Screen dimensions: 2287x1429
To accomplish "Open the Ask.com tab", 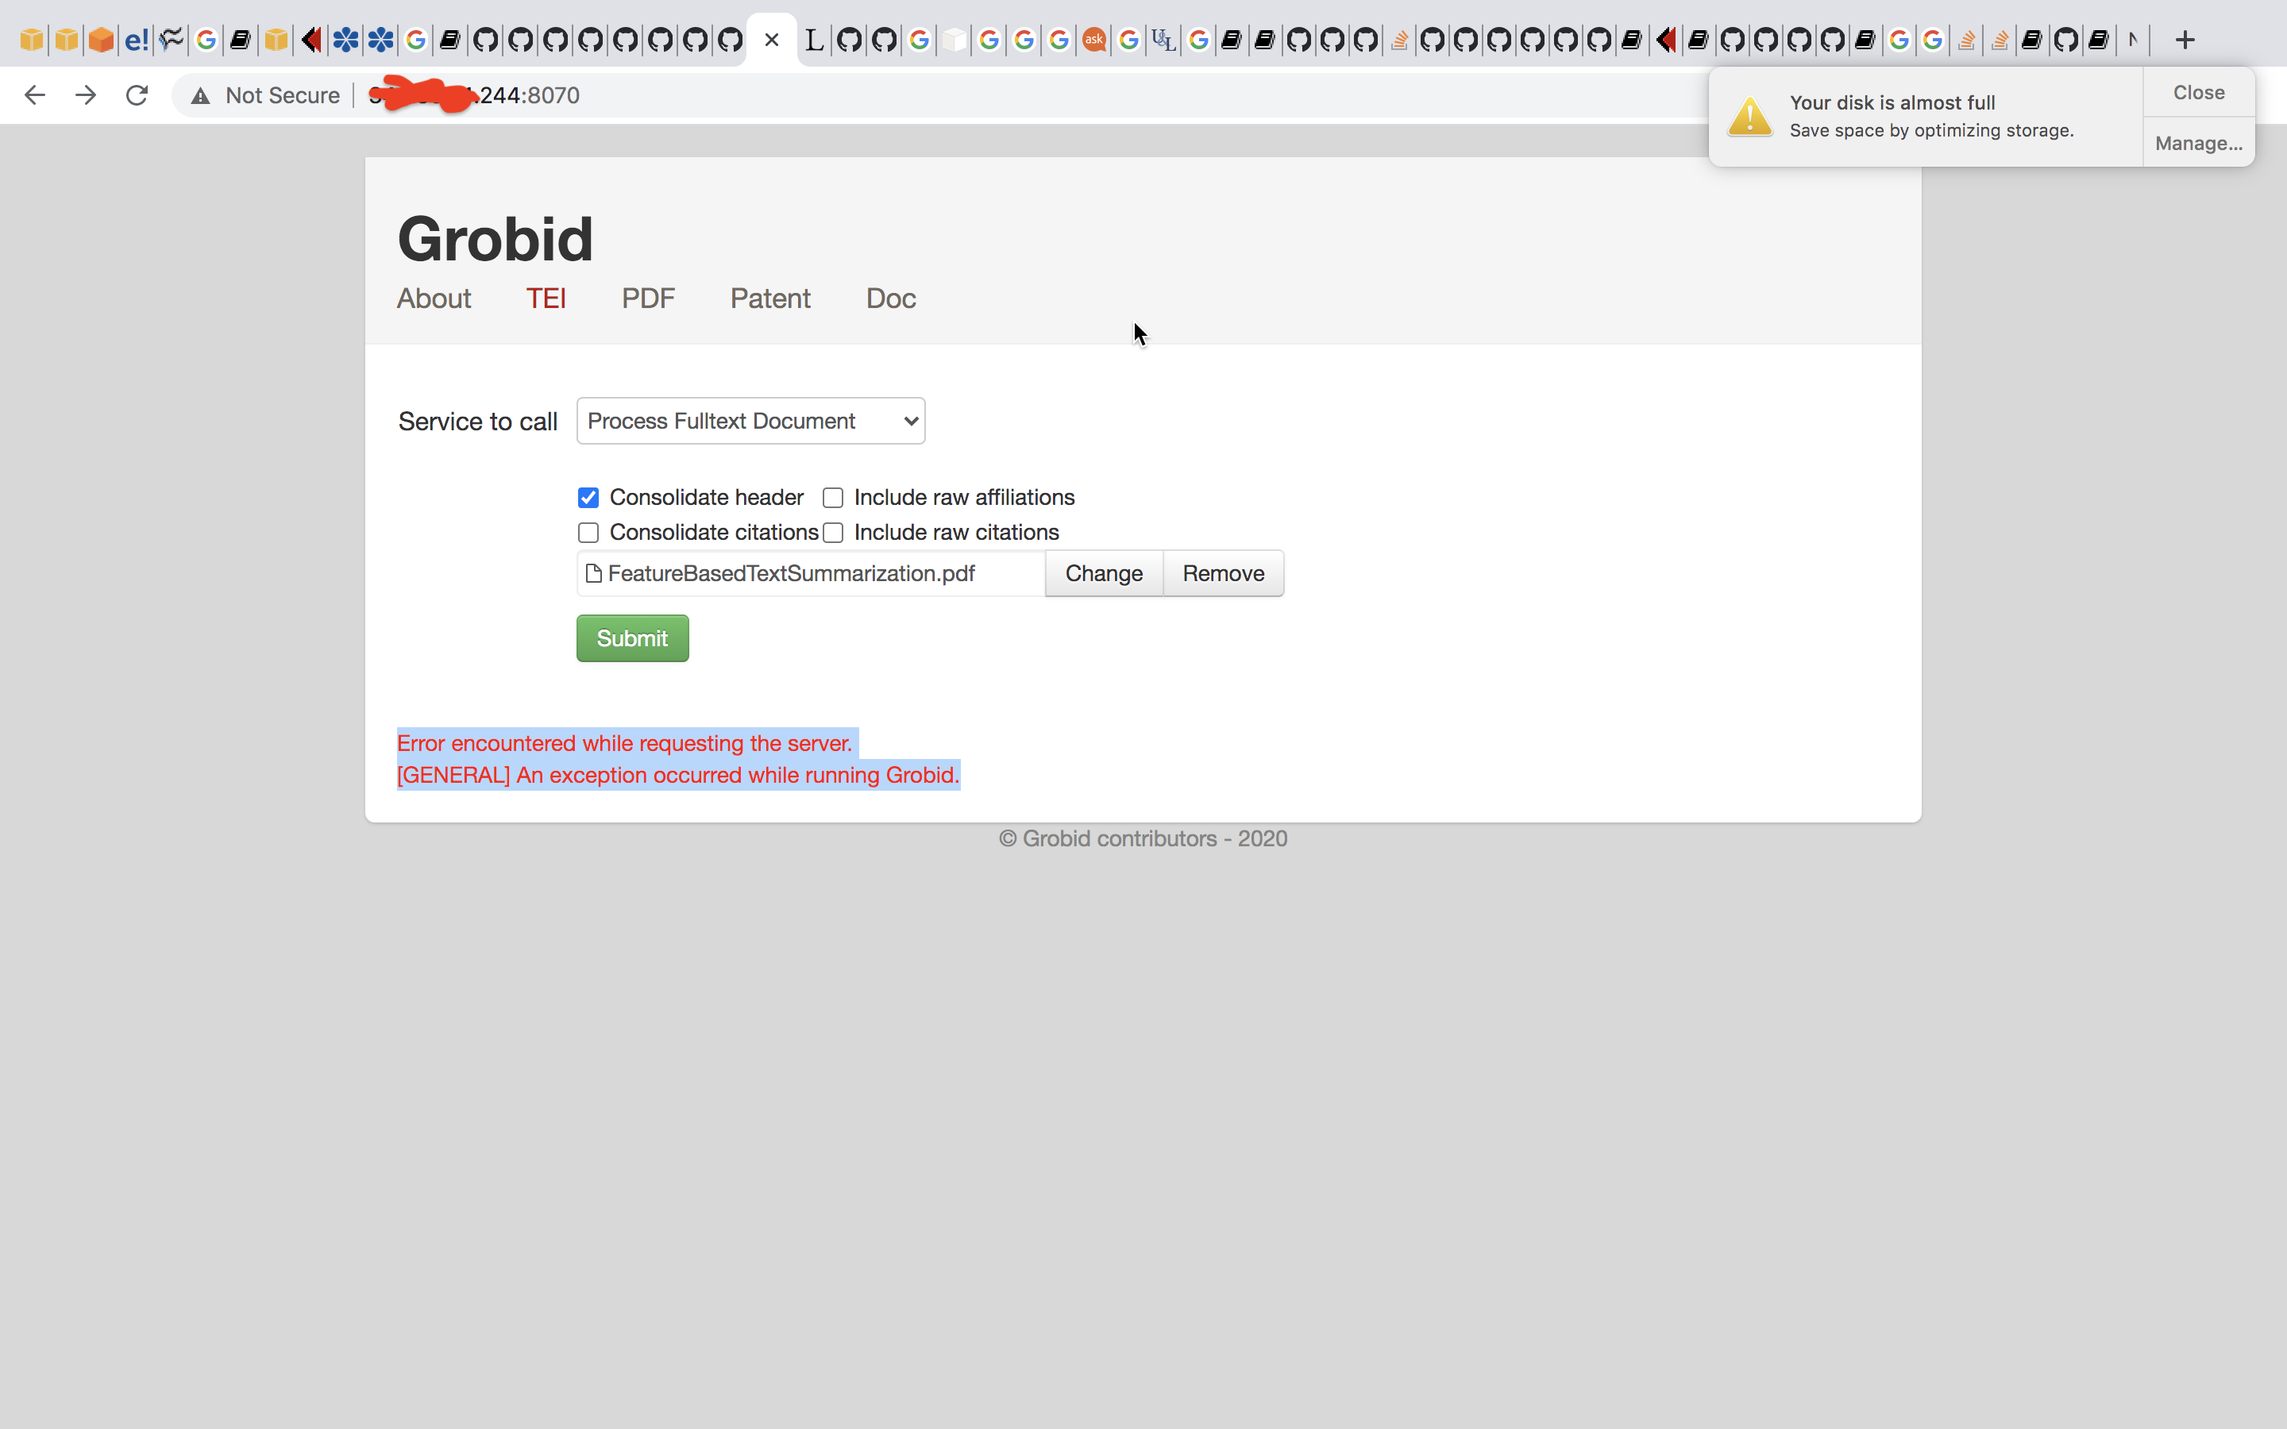I will tap(1093, 40).
